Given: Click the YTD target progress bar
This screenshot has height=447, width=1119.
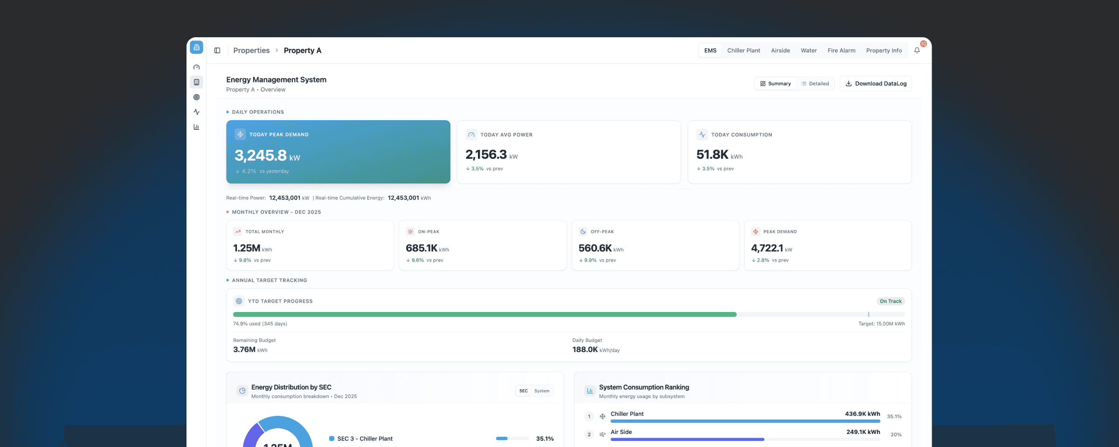Looking at the screenshot, I should [569, 315].
